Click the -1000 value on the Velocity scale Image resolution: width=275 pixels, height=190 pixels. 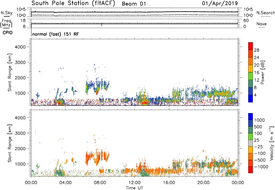tap(261, 167)
